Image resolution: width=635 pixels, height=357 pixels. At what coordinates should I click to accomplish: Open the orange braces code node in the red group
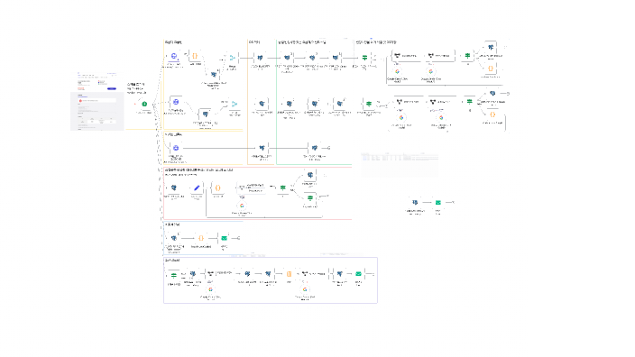(x=217, y=188)
